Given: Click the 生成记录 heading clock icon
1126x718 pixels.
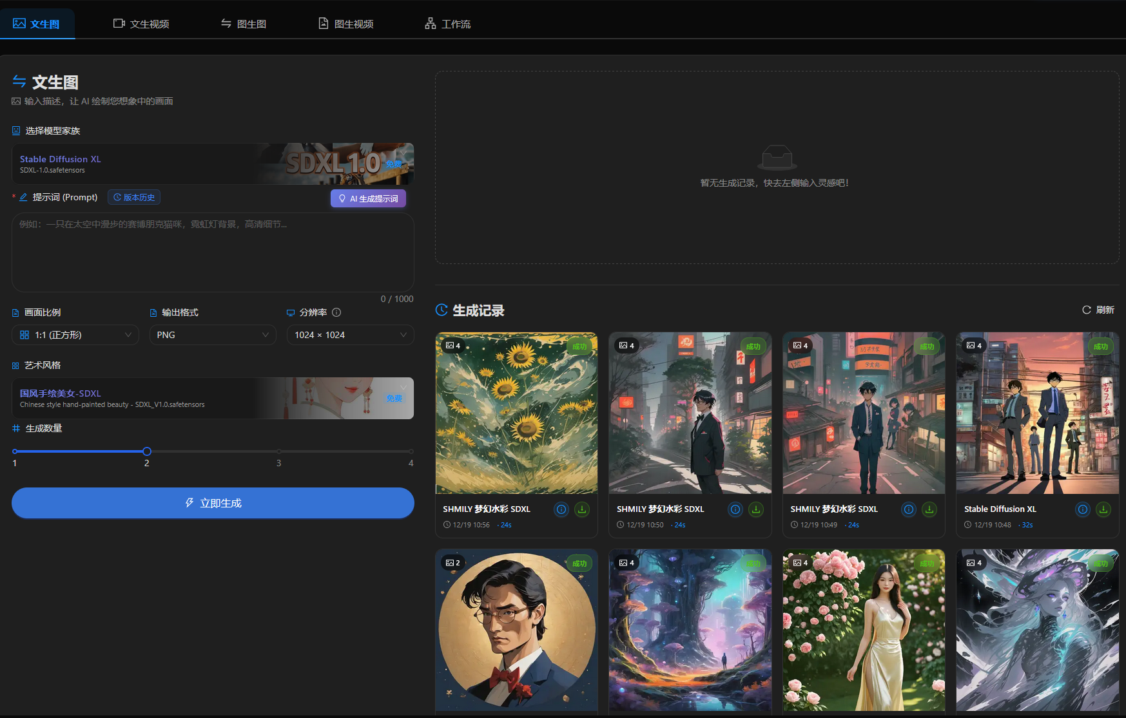Looking at the screenshot, I should click(442, 310).
